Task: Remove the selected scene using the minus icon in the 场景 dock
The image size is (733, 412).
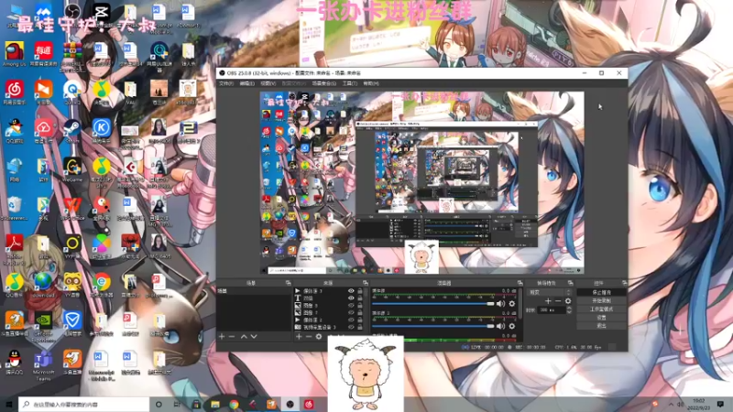Action: pyautogui.click(x=232, y=336)
